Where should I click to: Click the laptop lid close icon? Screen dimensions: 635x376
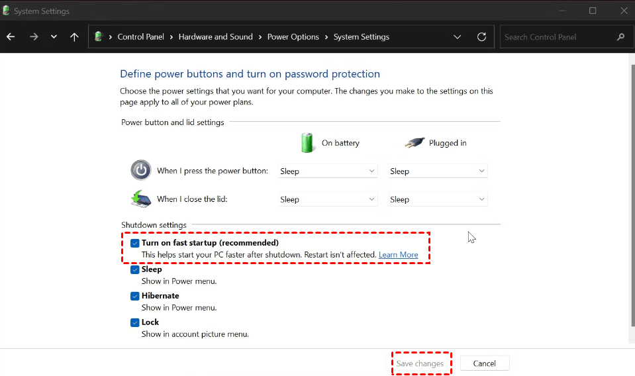point(140,199)
